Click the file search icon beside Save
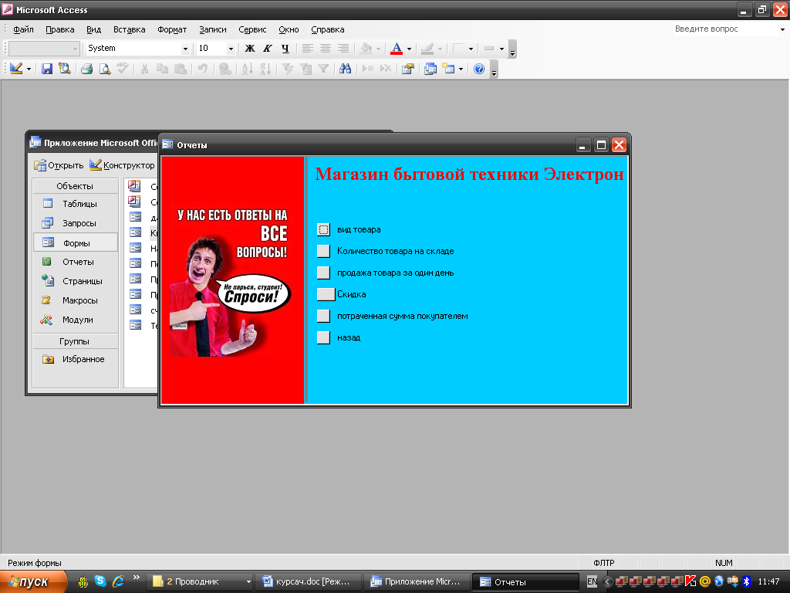790x593 pixels. tap(65, 69)
